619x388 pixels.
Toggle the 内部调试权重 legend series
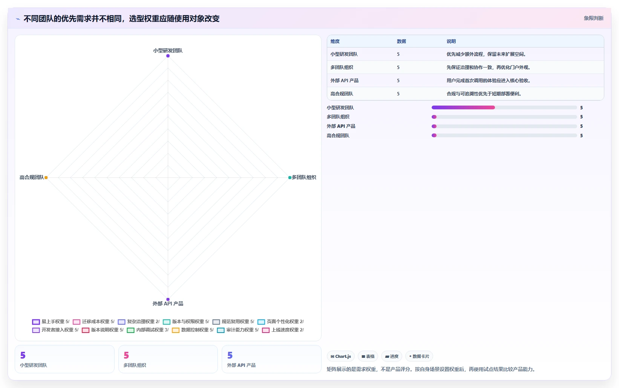[148, 330]
